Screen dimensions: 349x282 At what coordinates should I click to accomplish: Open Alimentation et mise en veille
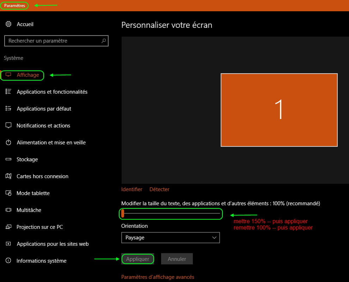click(51, 143)
